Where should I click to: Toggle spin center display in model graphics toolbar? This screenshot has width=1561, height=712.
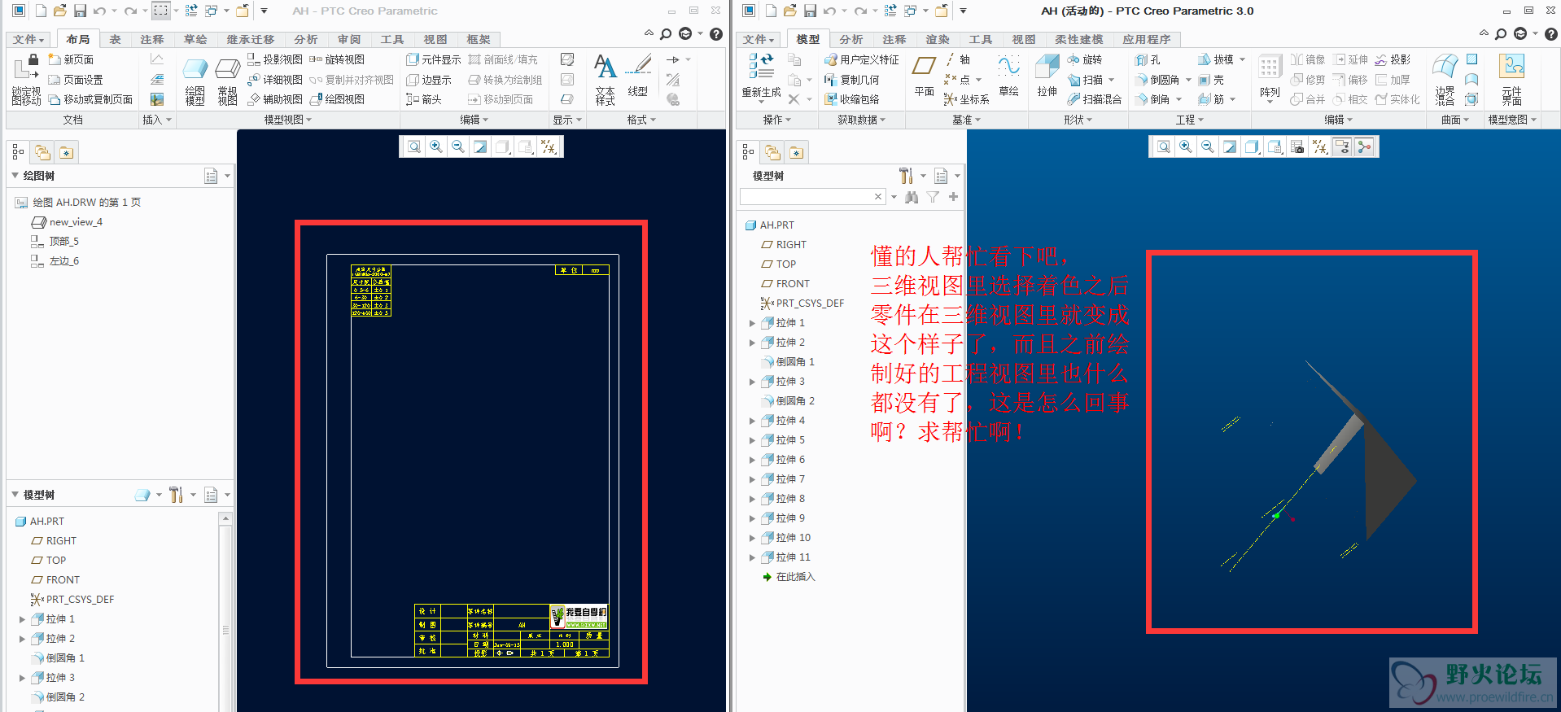(1365, 146)
